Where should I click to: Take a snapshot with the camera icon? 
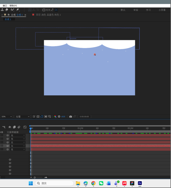[70, 117]
